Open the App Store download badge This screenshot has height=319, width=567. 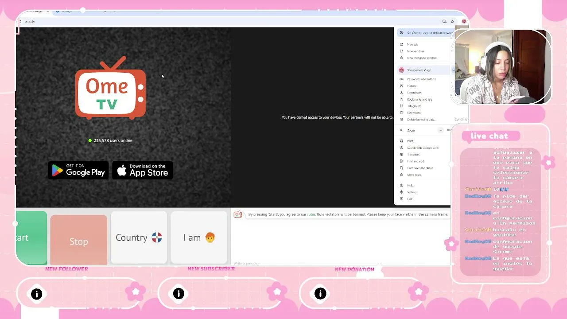coord(143,171)
